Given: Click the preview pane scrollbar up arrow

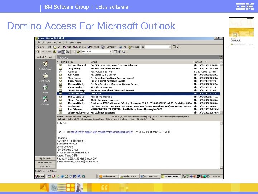Looking at the screenshot, I should coord(221,123).
